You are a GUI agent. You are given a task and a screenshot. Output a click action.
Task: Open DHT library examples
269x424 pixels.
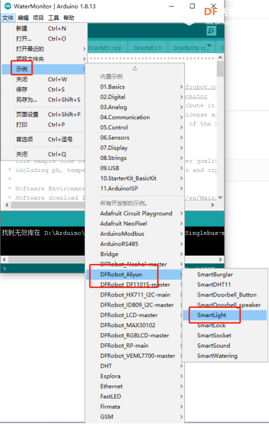(135, 366)
